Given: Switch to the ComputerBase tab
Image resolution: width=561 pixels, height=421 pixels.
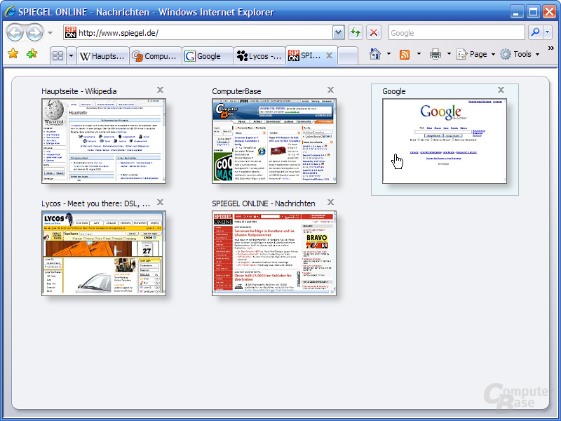Looking at the screenshot, I should (156, 56).
